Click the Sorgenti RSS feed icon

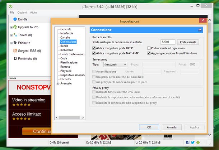point(15,50)
